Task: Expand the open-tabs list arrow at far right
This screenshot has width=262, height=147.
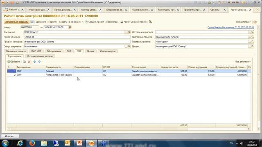Action: pyautogui.click(x=257, y=10)
